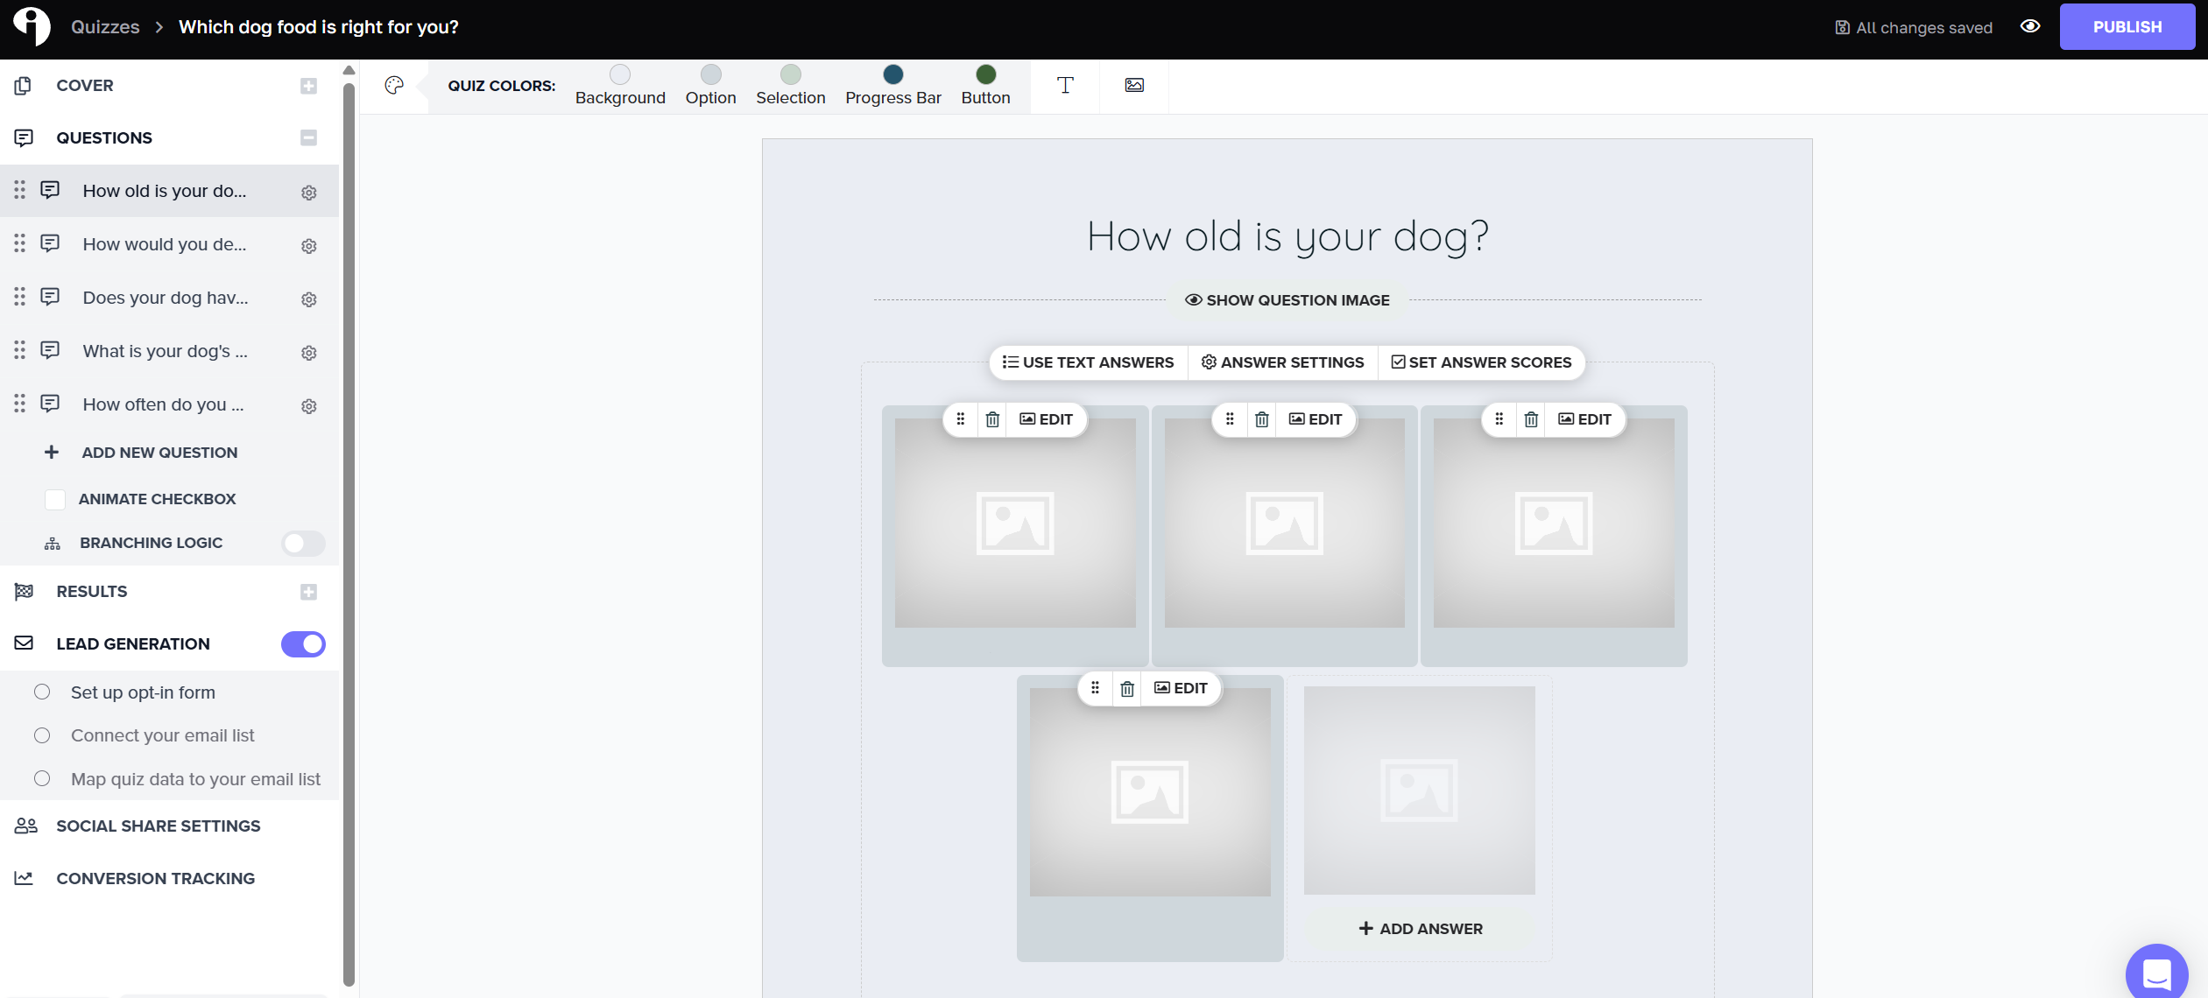Select the text styling (T) tool in toolbar
This screenshot has height=998, width=2208.
1064,85
